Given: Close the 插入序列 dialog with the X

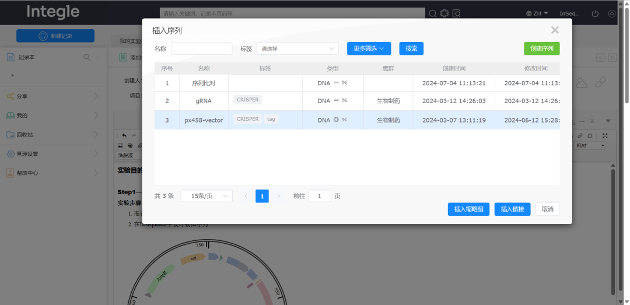Looking at the screenshot, I should (555, 30).
